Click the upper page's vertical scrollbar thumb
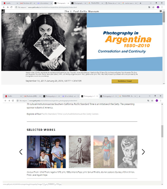The image size is (167, 189). pyautogui.click(x=164, y=17)
